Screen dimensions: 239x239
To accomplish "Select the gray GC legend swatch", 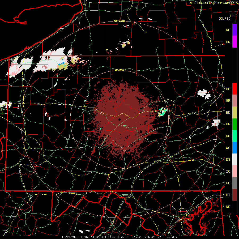I will coord(234,183).
